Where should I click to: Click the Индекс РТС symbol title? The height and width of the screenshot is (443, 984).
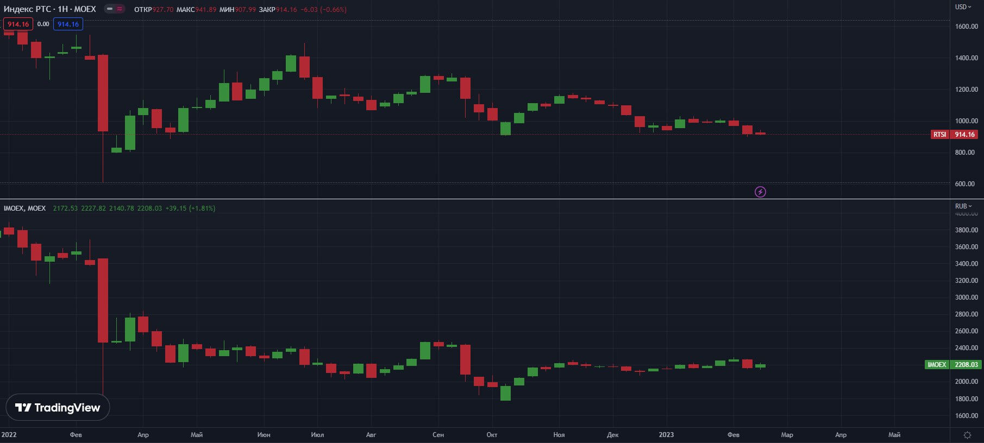(50, 9)
